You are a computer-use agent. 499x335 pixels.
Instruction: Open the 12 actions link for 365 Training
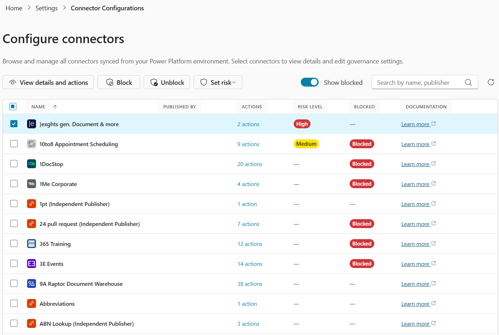[250, 244]
